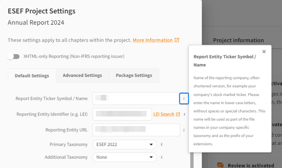
Task: Focus the Report Entity Ticker Symbol input
Action: (x=136, y=98)
